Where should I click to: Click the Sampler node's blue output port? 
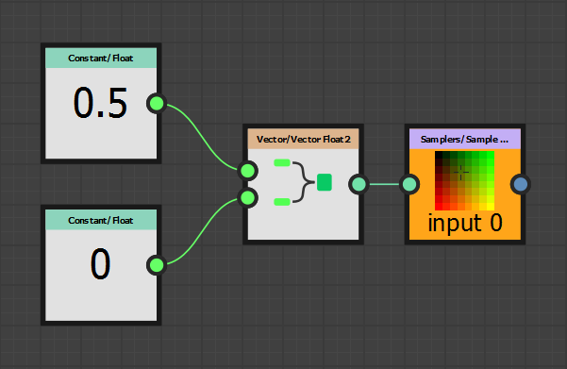521,184
